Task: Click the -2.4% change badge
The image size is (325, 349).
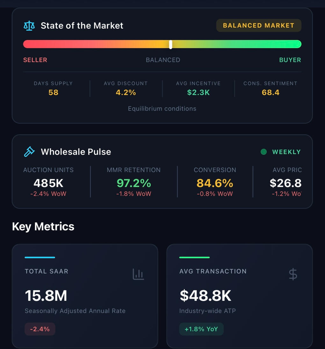Action: click(x=40, y=329)
